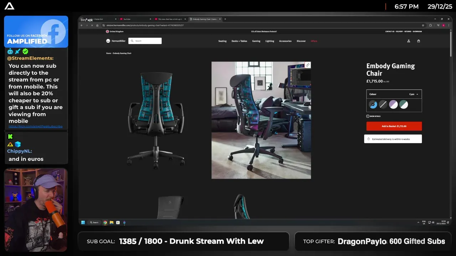Open the Windows Start menu

tap(83, 223)
